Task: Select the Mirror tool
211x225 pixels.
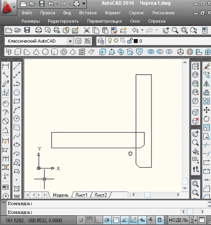Action: 207,84
